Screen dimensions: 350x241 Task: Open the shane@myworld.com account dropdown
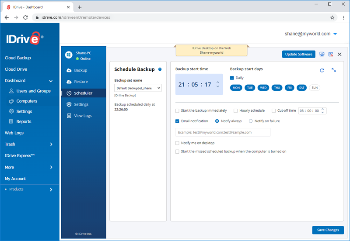pyautogui.click(x=335, y=34)
